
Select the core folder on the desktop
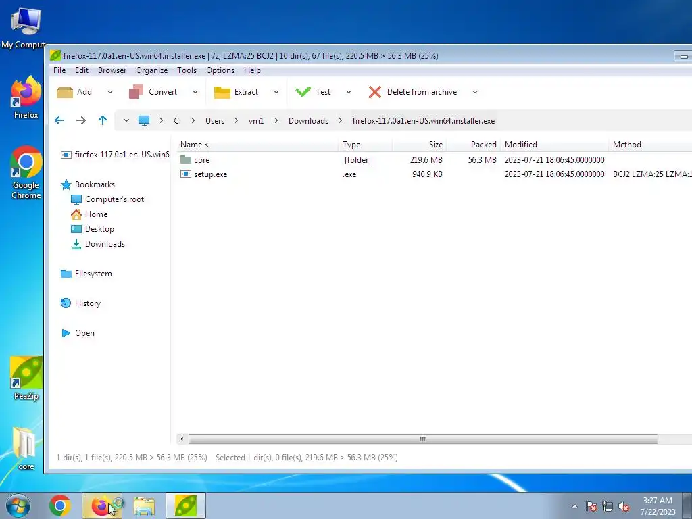tap(26, 449)
